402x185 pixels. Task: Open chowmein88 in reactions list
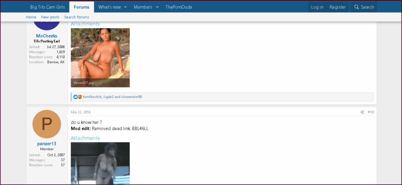pos(132,97)
